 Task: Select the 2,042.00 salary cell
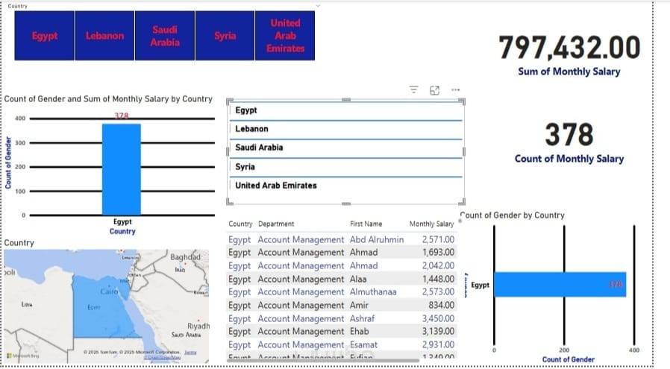[438, 265]
